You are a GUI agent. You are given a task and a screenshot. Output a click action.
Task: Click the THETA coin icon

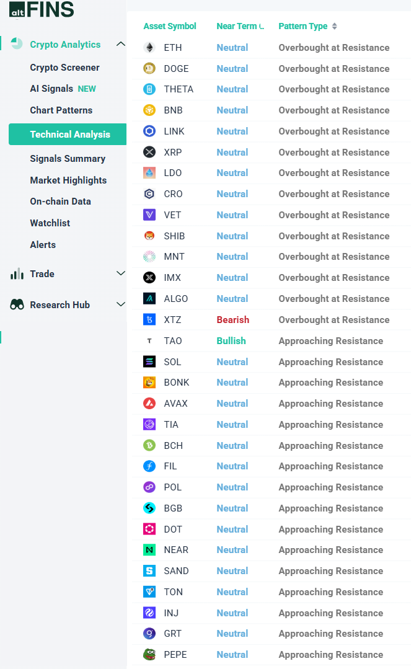click(149, 89)
